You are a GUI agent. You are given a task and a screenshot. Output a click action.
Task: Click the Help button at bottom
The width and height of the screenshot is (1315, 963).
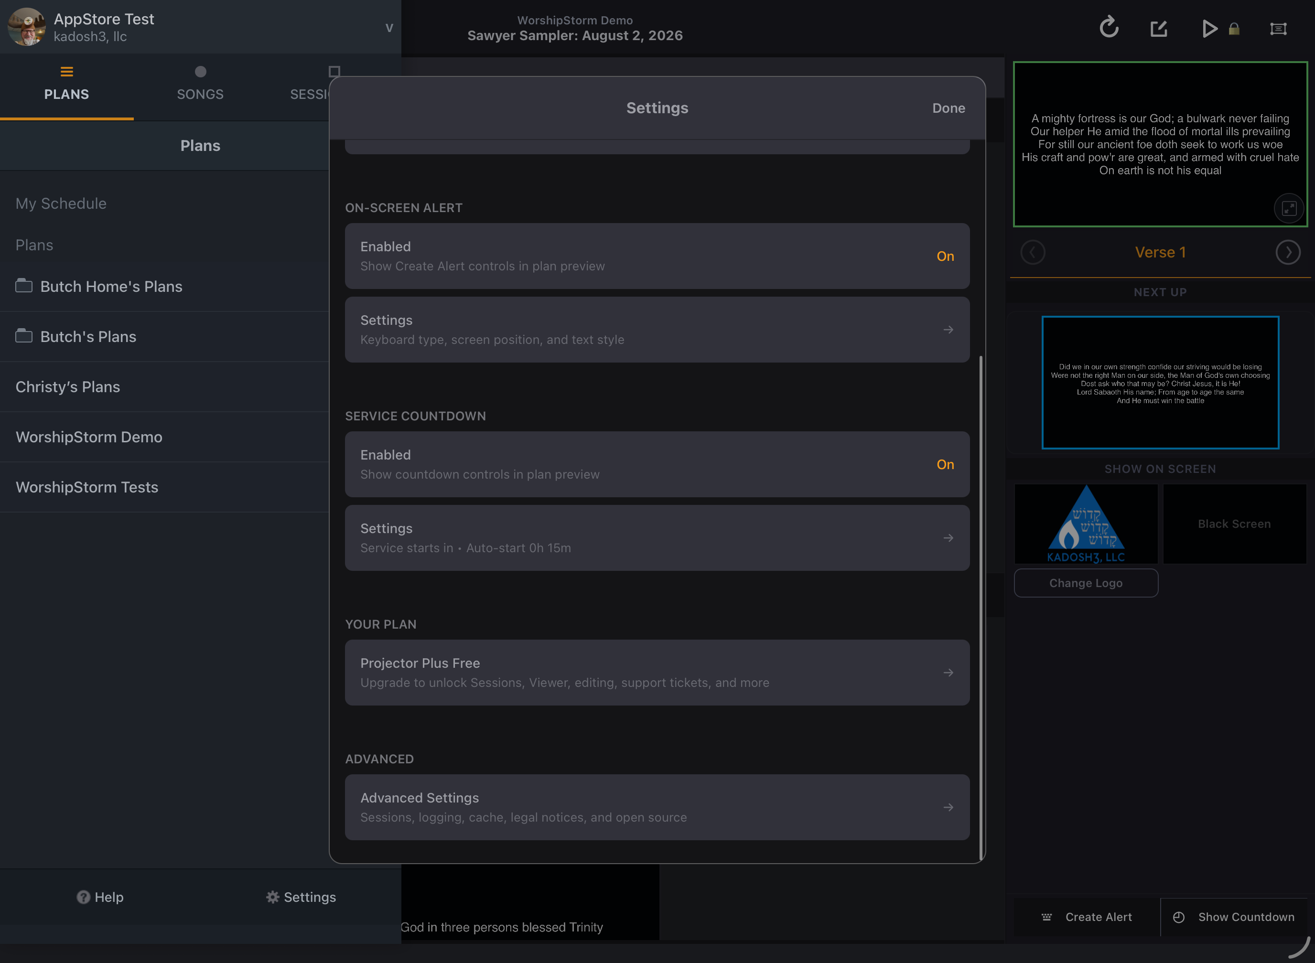pos(100,897)
